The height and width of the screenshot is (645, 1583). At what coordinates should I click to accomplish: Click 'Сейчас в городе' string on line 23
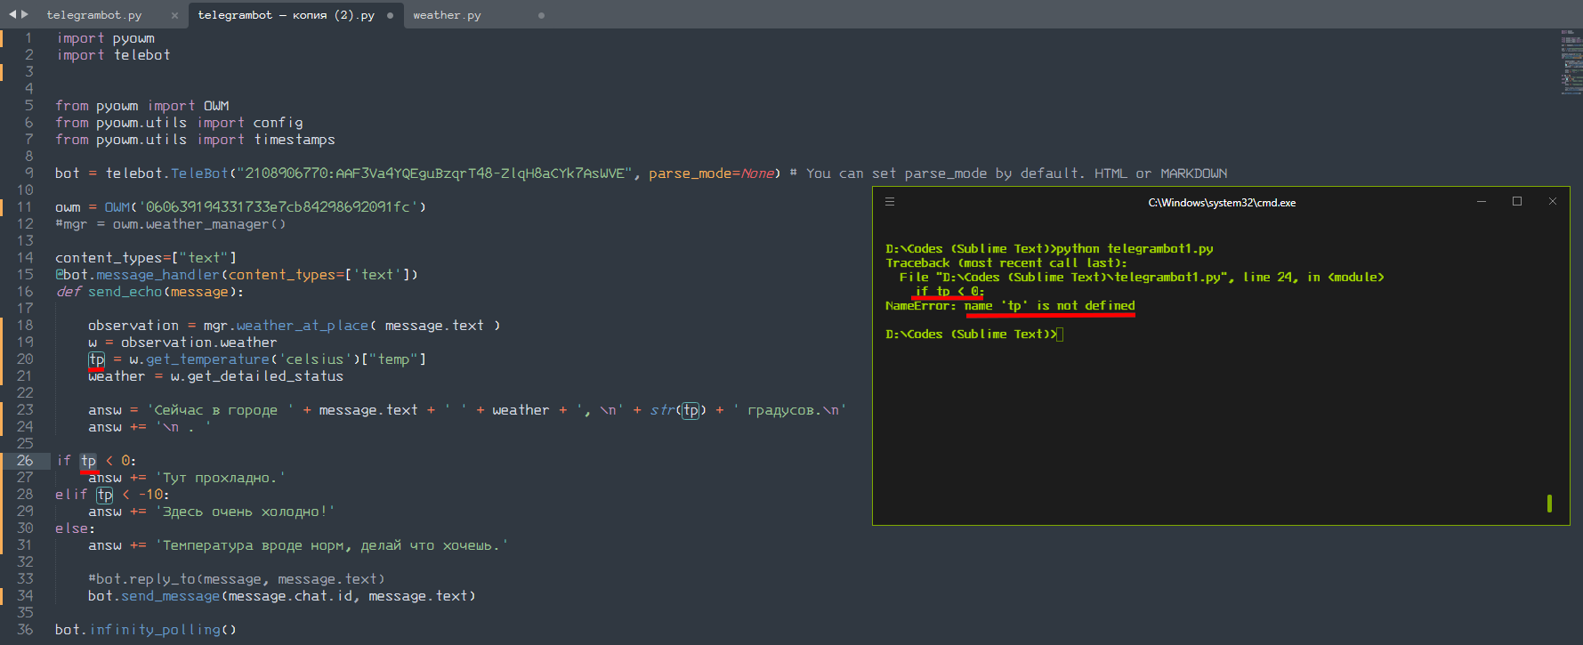[x=220, y=410]
